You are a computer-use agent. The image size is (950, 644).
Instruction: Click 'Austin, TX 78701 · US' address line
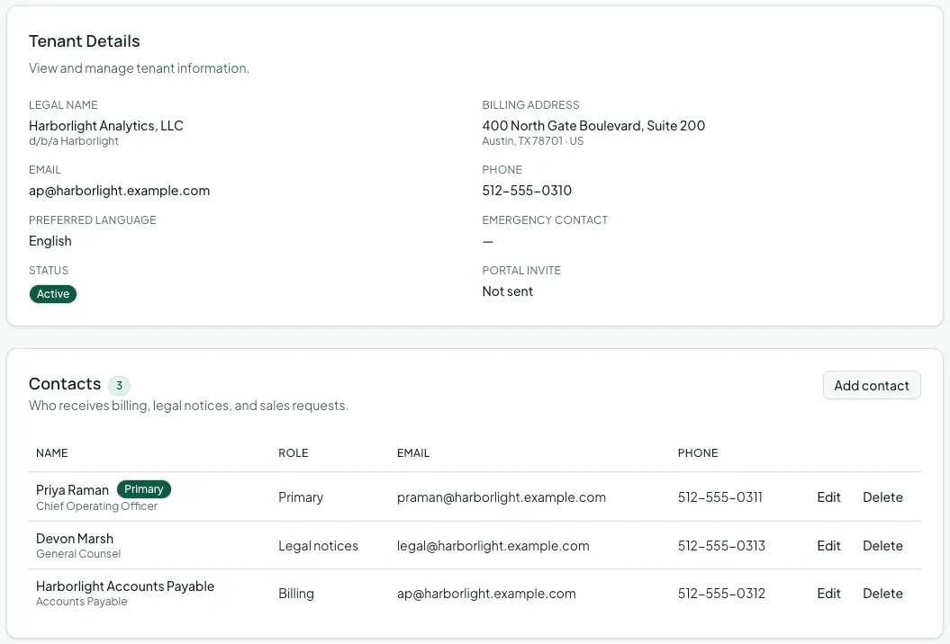(x=532, y=141)
